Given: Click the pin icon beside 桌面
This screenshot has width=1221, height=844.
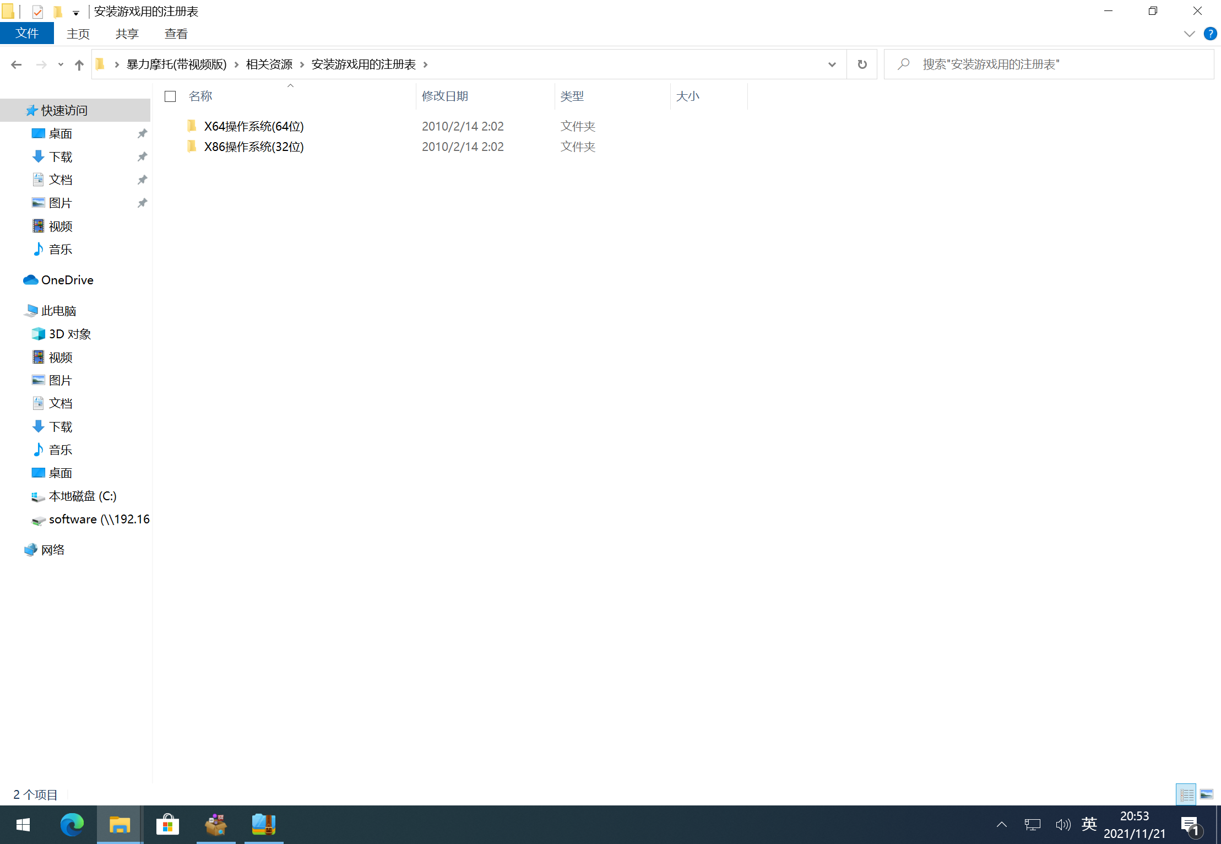Looking at the screenshot, I should click(x=142, y=133).
